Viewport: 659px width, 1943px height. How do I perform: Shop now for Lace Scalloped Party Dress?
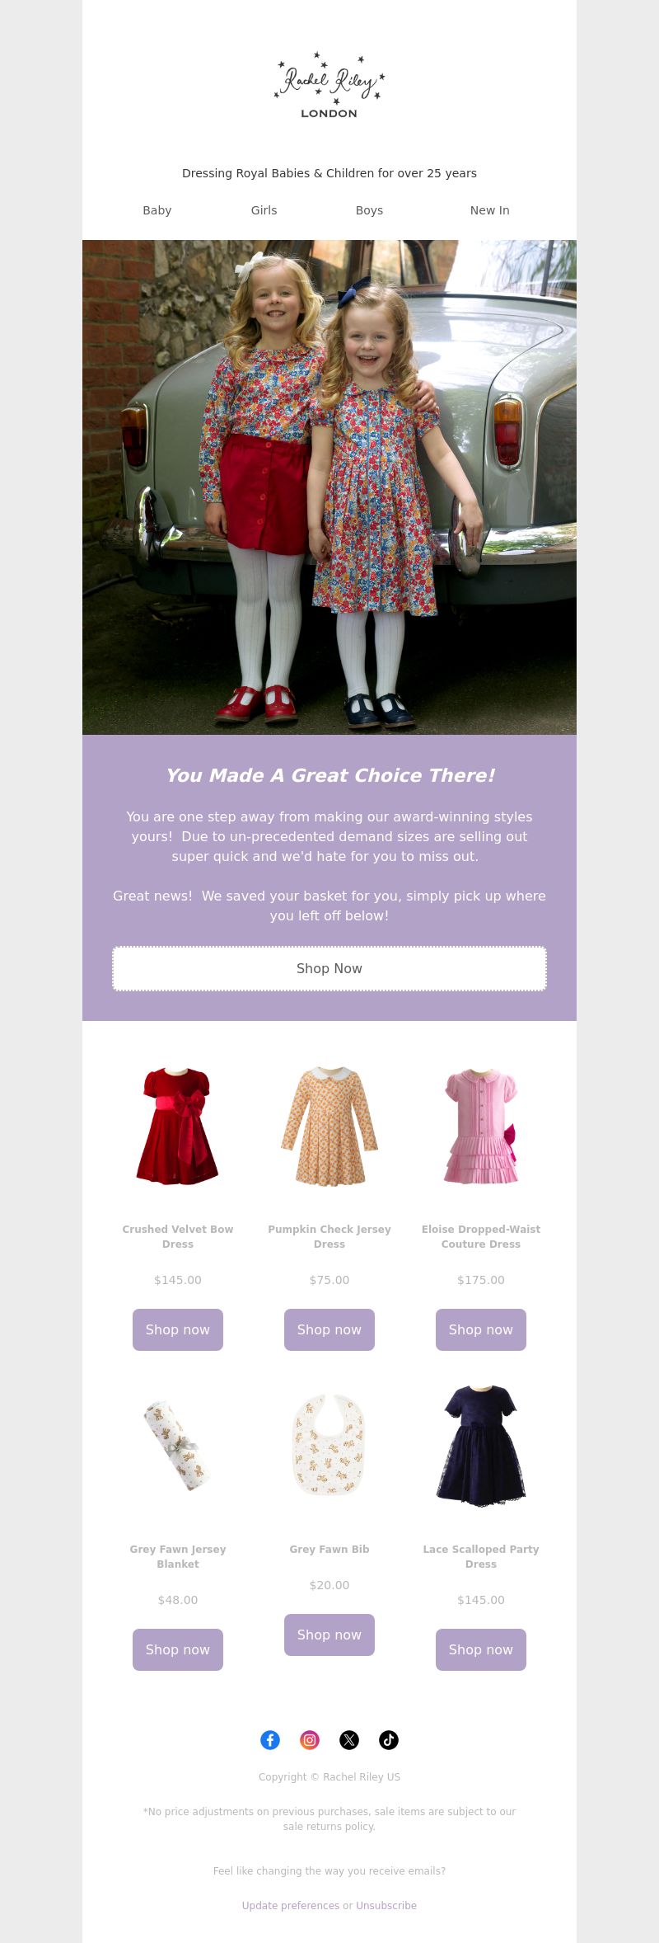click(481, 1649)
